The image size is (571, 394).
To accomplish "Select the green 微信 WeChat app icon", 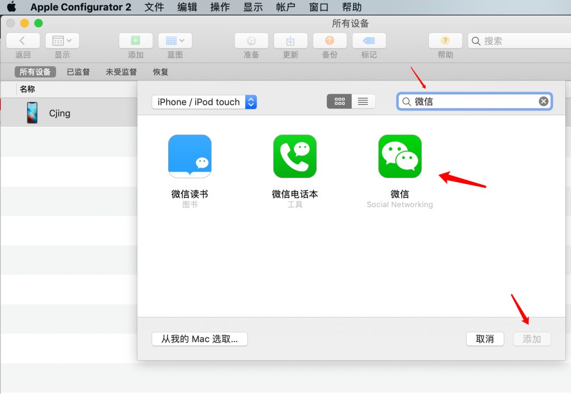I will 400,156.
